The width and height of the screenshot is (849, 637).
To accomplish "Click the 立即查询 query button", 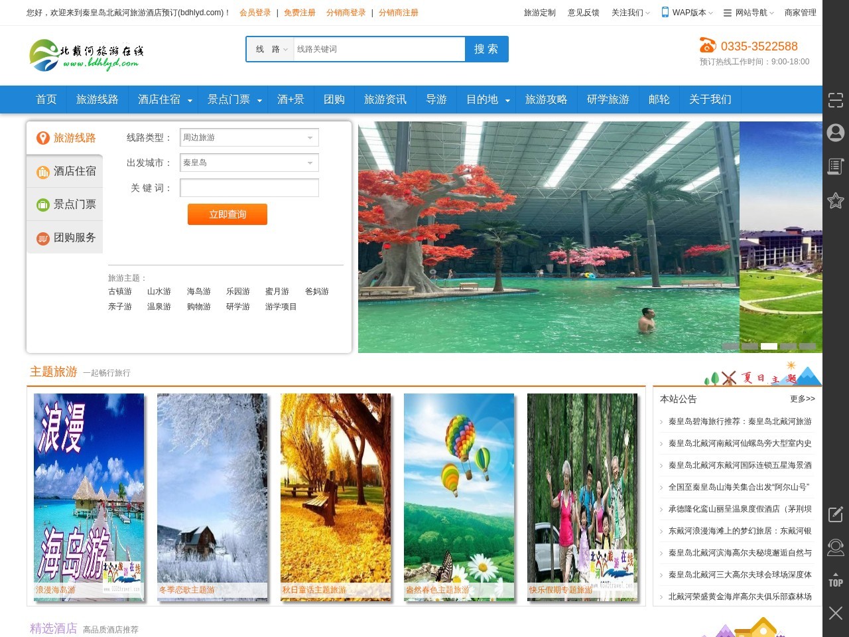I will pyautogui.click(x=227, y=214).
